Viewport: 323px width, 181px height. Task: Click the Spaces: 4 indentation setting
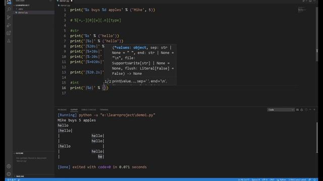click(256, 179)
